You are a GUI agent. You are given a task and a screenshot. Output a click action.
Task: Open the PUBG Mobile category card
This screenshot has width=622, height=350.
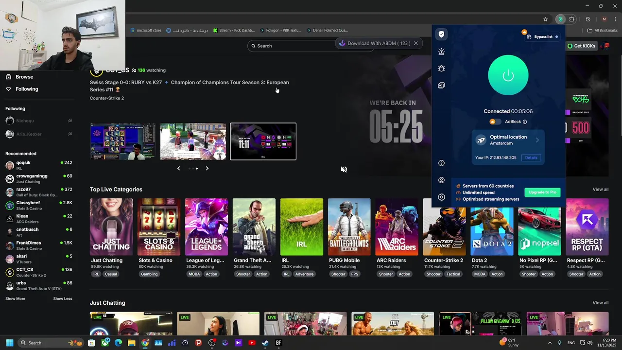(x=349, y=227)
